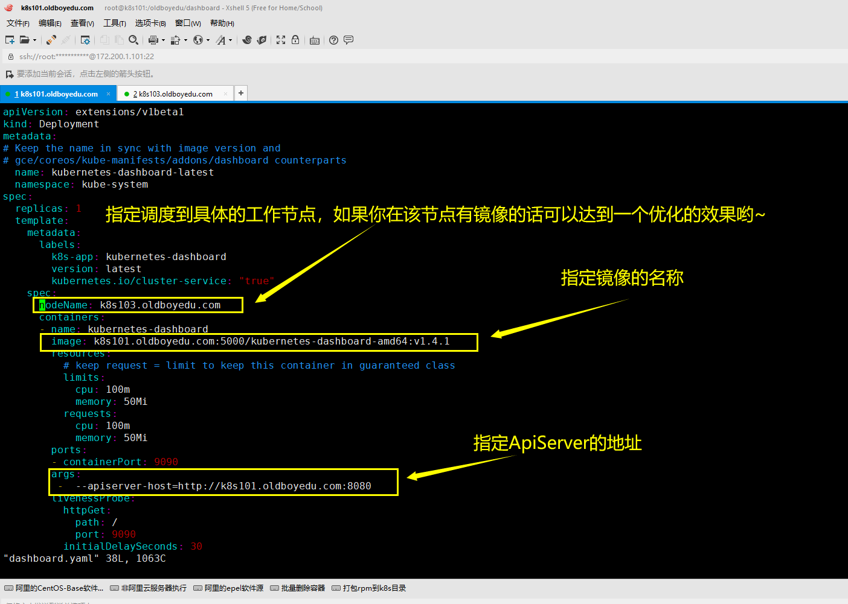The height and width of the screenshot is (604, 848).
Task: Click the web browser globe icon
Action: pos(199,40)
